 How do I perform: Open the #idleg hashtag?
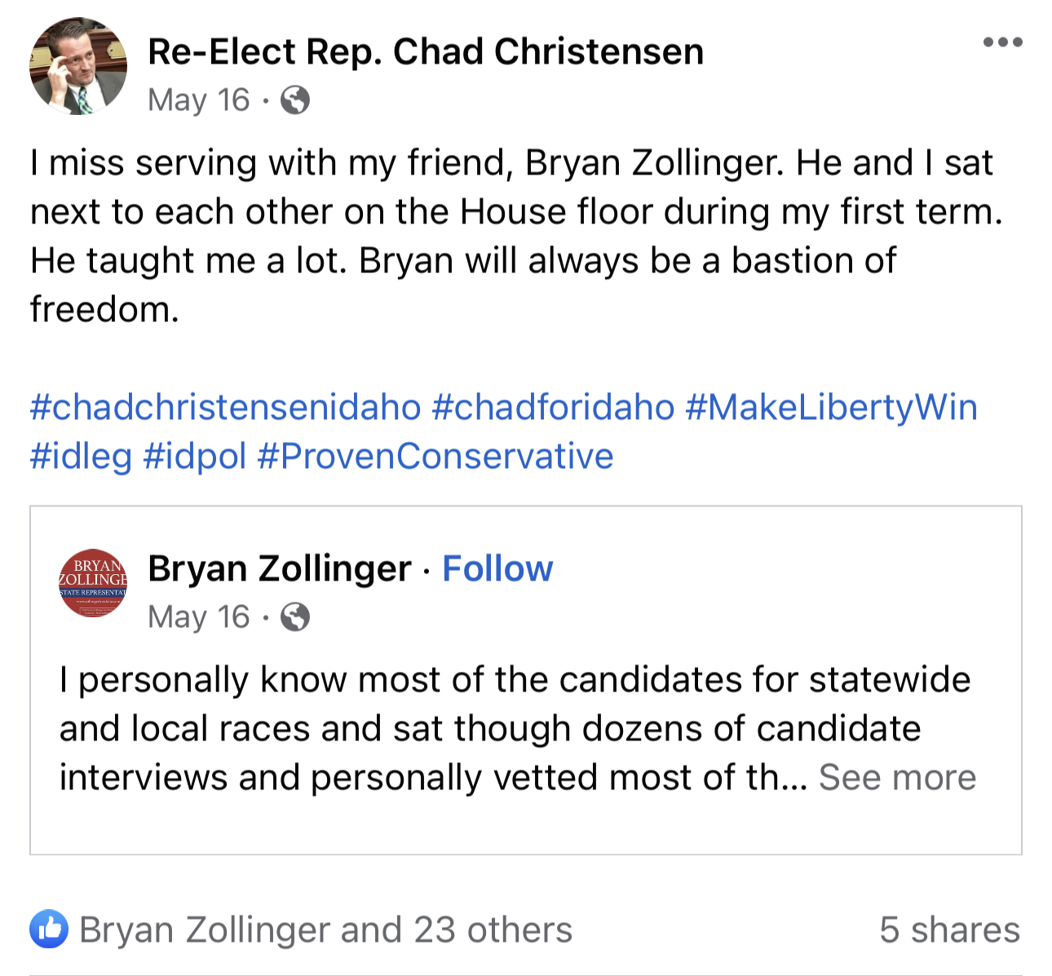(x=81, y=456)
